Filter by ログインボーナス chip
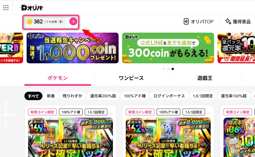 coord(169,96)
